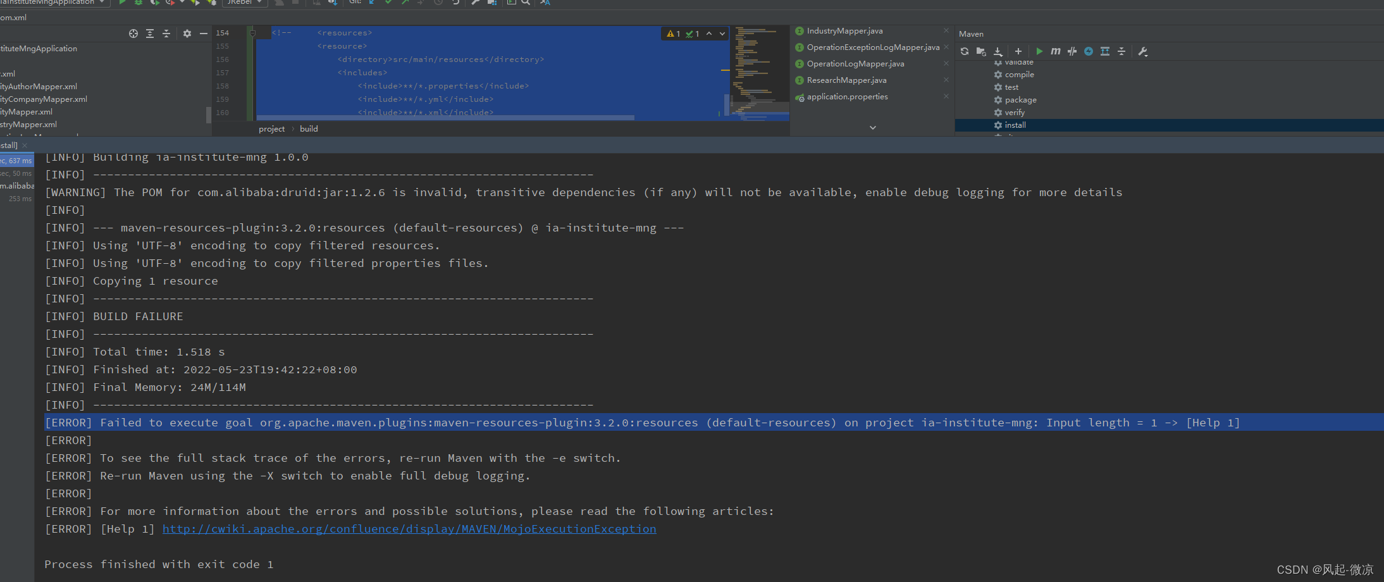Select the 637 ms run tree node
This screenshot has height=582, width=1384.
coord(16,161)
